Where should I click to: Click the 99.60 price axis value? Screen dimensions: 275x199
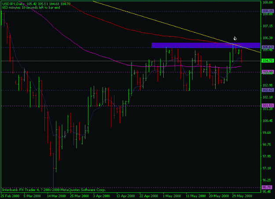pos(268,133)
